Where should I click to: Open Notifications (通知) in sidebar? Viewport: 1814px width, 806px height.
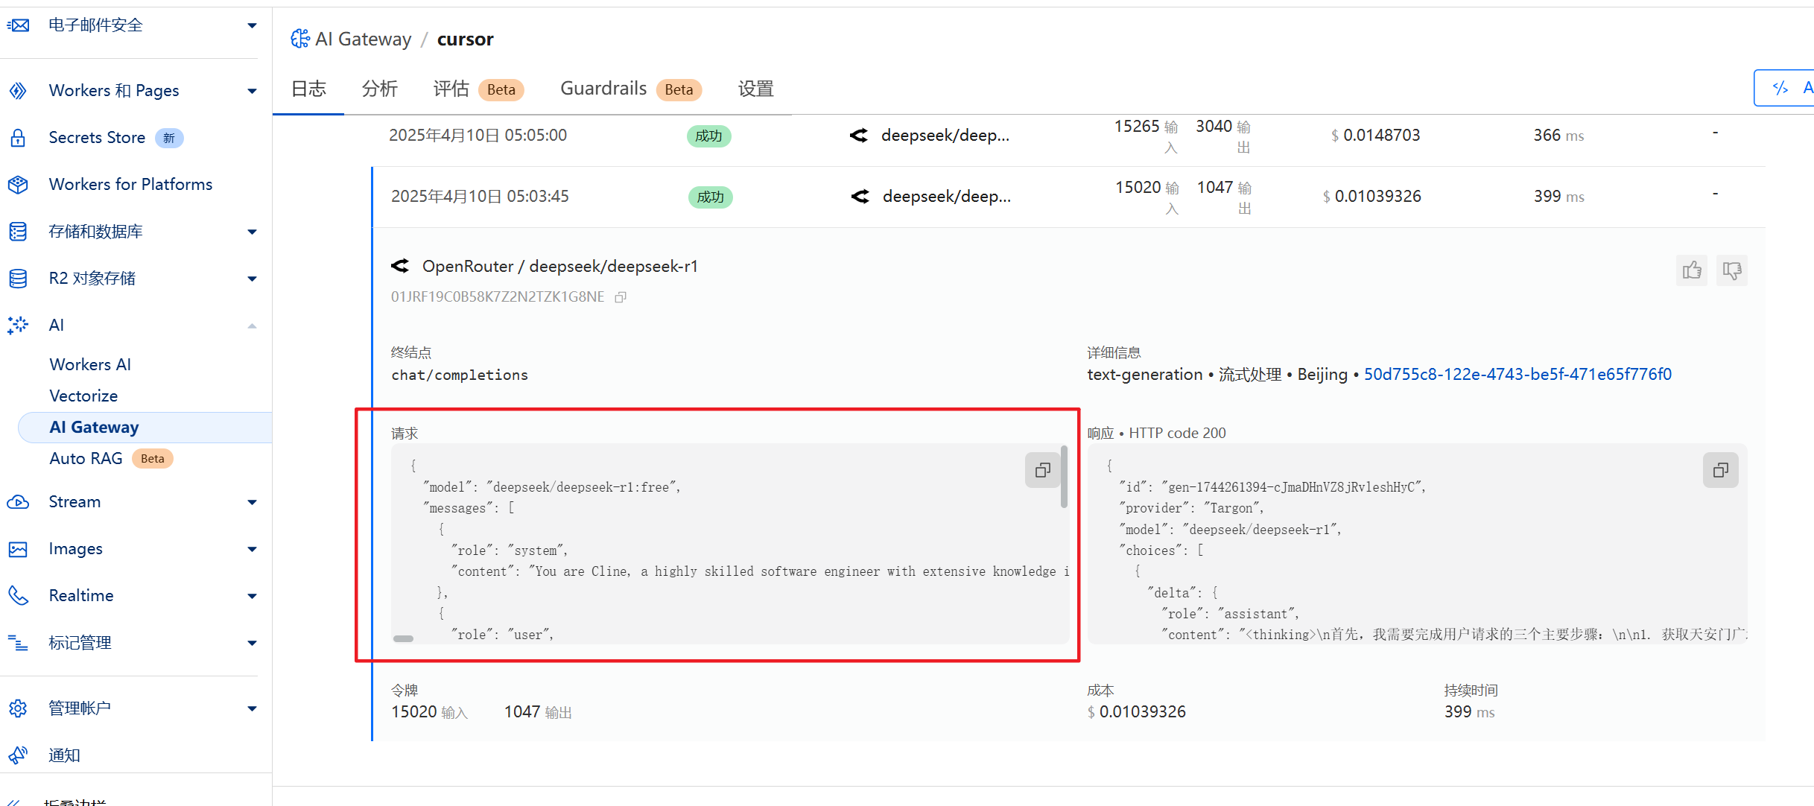[64, 755]
